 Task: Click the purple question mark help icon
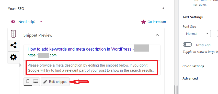click(x=13, y=22)
